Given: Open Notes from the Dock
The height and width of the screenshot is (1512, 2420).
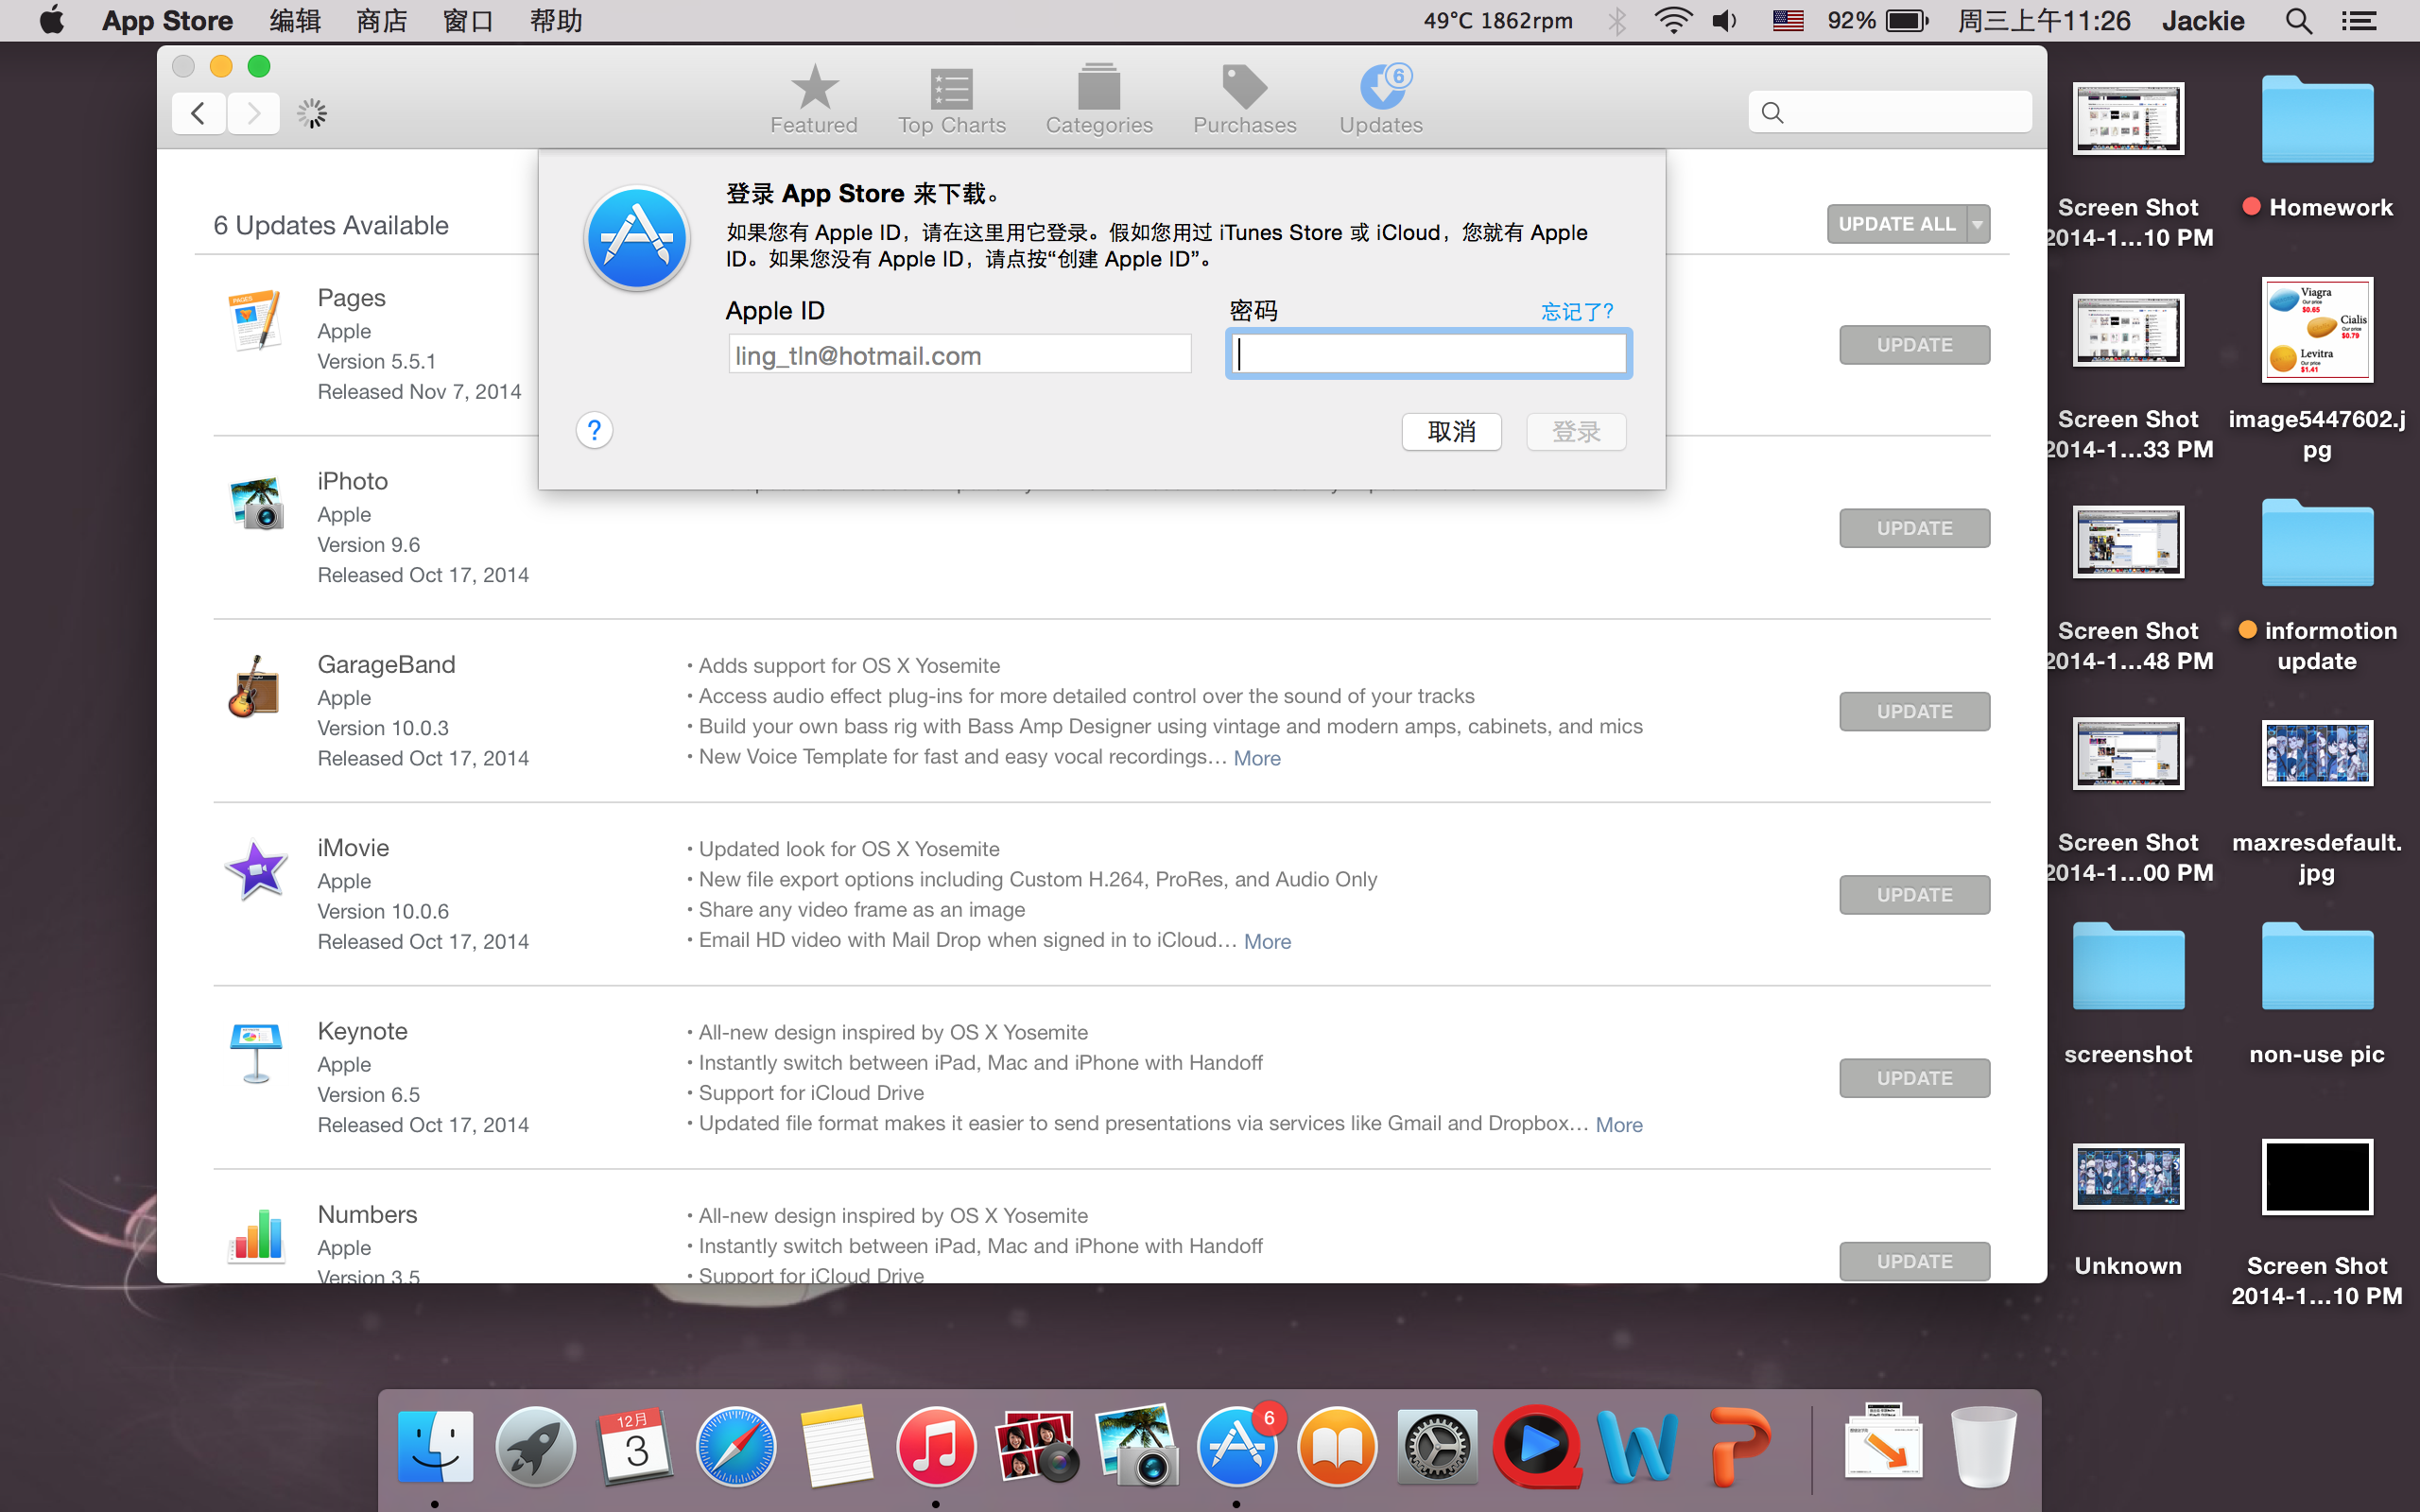Looking at the screenshot, I should tap(836, 1446).
